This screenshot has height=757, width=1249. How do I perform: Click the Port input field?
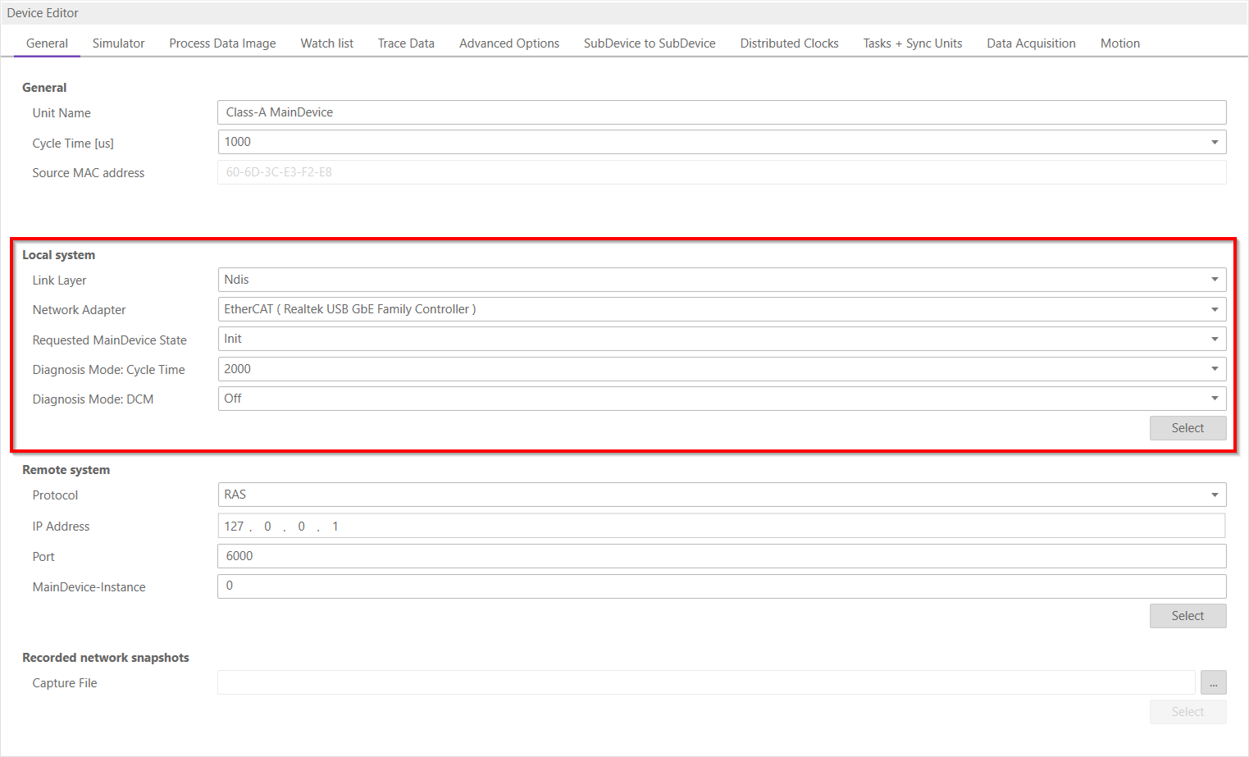[722, 556]
